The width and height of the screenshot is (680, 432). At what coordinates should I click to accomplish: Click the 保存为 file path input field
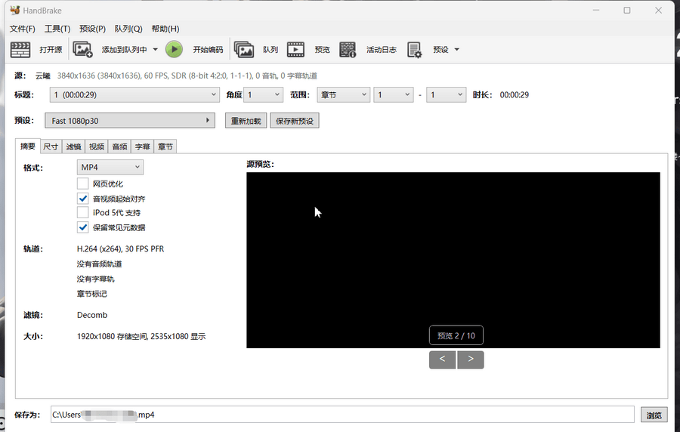coord(340,415)
